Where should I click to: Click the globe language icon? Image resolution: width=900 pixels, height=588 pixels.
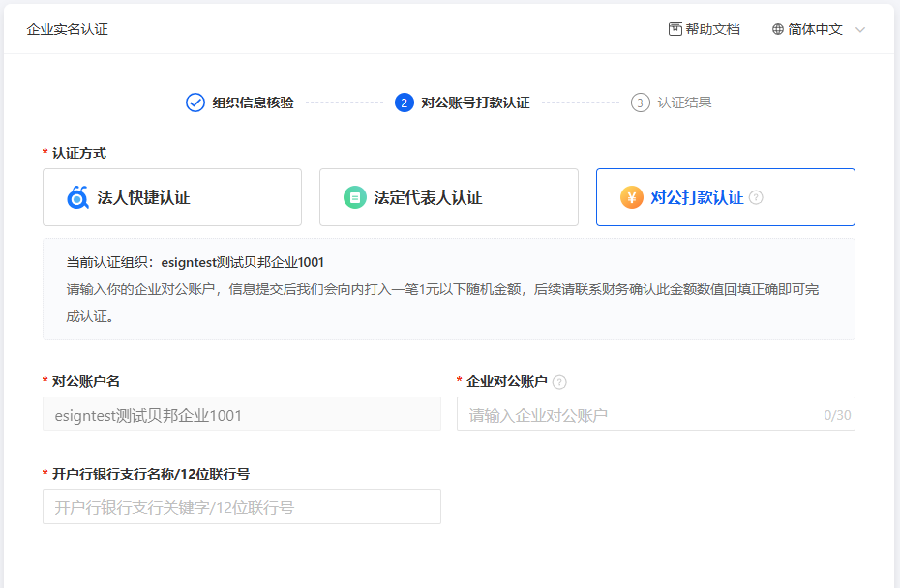(x=778, y=29)
